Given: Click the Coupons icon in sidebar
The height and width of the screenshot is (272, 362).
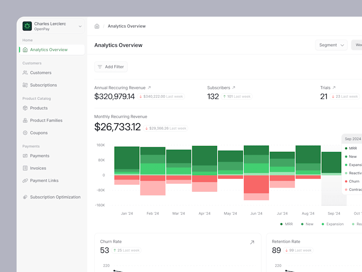Looking at the screenshot, I should pyautogui.click(x=25, y=133).
